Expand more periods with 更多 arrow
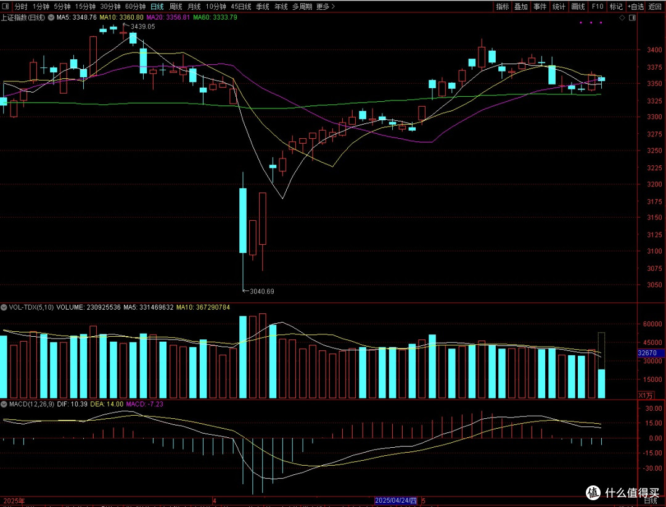Screen dimensions: 666x507 (x=326, y=6)
